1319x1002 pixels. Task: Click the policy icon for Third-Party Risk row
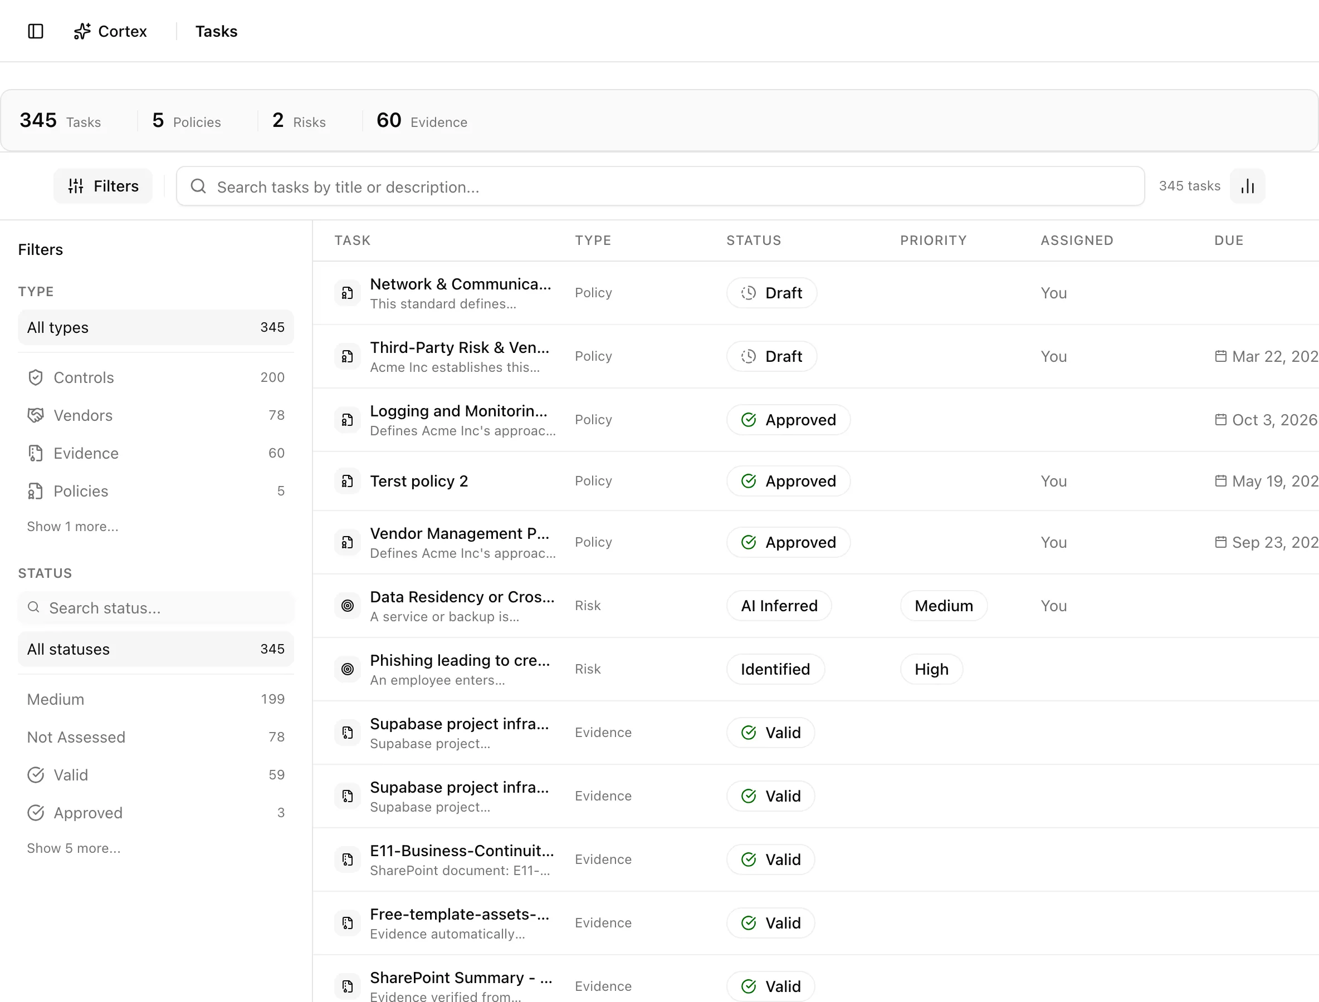[x=348, y=357]
